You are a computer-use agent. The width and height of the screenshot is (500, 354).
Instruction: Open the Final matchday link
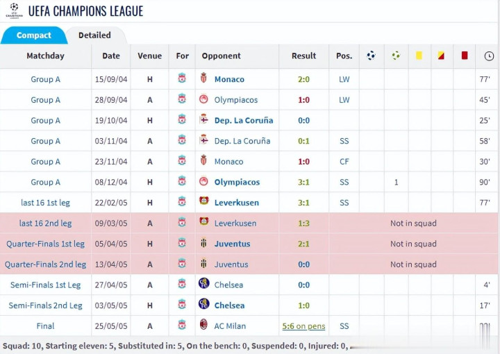[45, 326]
